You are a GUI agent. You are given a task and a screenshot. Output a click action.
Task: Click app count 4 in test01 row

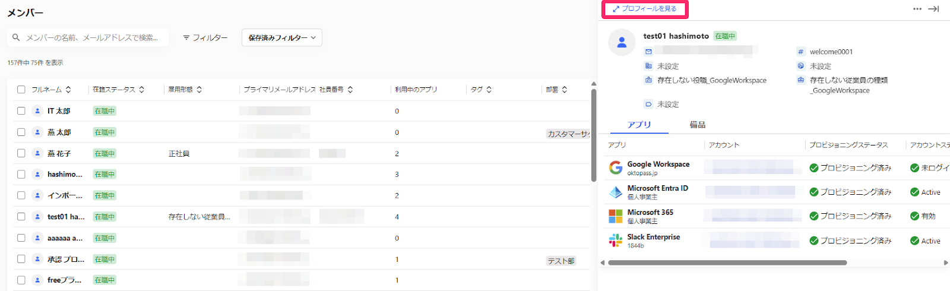(397, 217)
